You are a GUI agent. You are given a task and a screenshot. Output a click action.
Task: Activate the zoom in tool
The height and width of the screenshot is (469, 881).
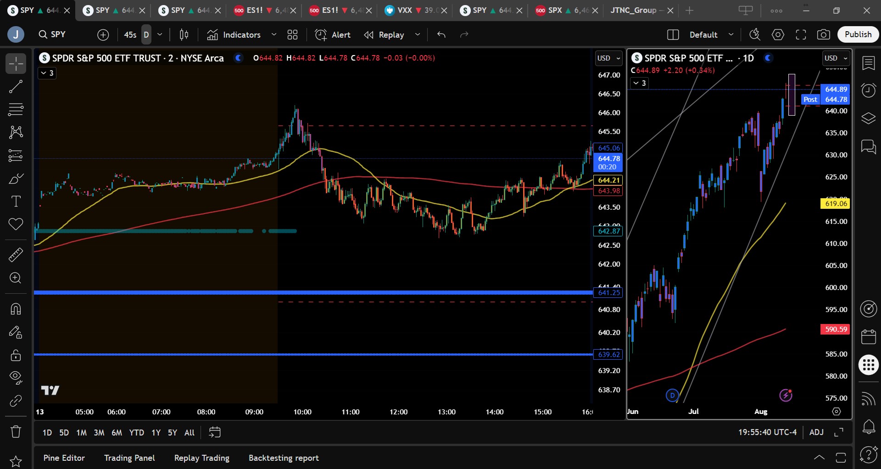point(16,278)
